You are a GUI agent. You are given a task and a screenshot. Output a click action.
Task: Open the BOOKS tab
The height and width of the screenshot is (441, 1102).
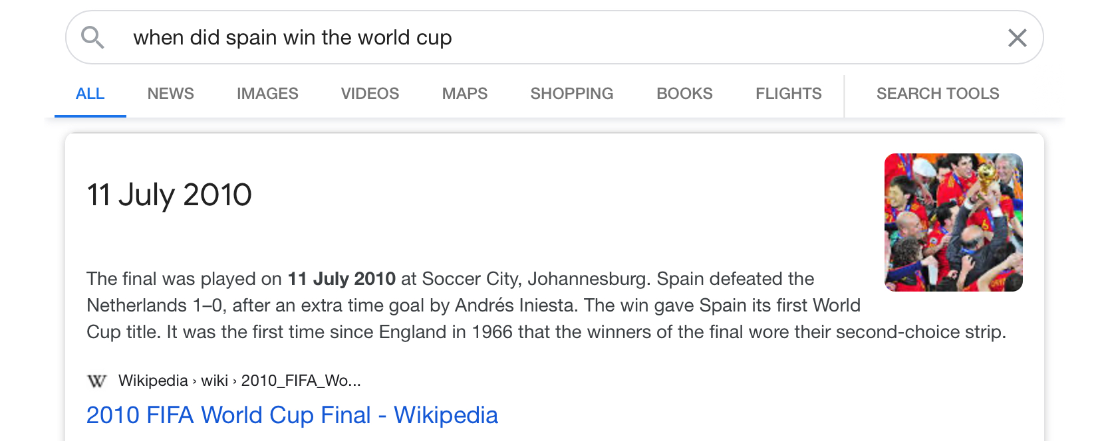click(684, 94)
